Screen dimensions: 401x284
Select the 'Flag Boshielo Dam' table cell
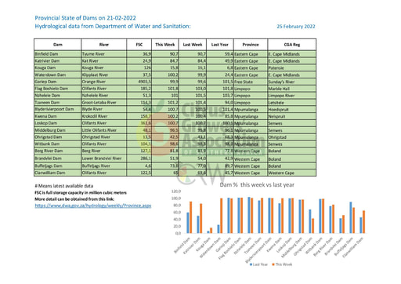pyautogui.click(x=58, y=89)
